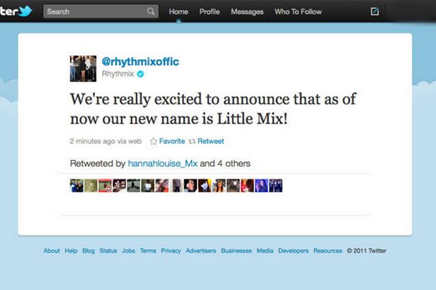Open the @rhythmixoffic username link
436x290 pixels.
140,62
